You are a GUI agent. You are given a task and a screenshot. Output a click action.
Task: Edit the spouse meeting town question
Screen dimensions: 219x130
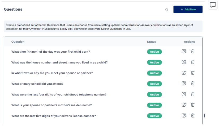tap(184, 73)
